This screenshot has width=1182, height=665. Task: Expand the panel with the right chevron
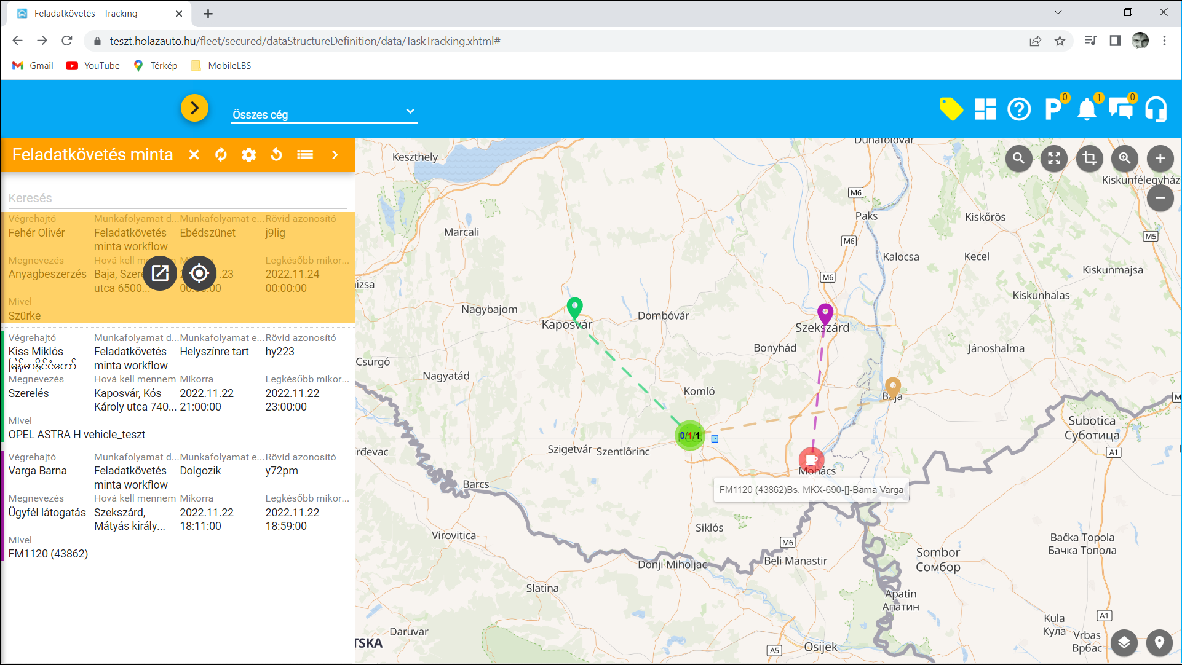335,155
